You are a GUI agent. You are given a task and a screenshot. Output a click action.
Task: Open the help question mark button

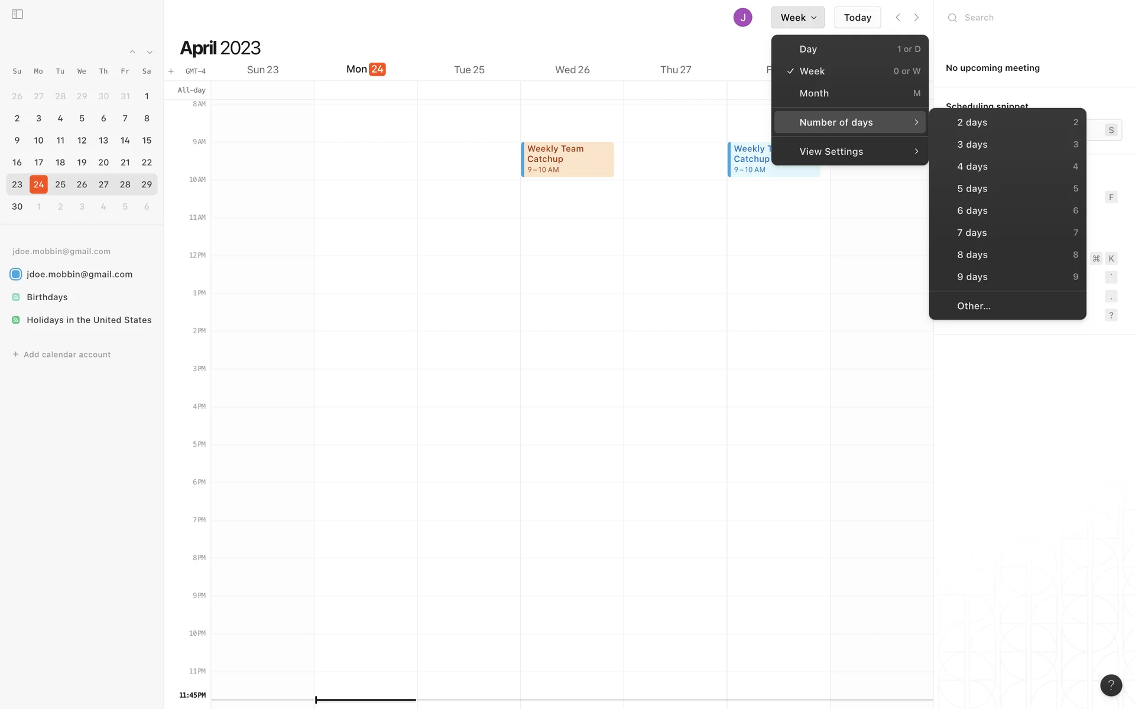coord(1111,685)
